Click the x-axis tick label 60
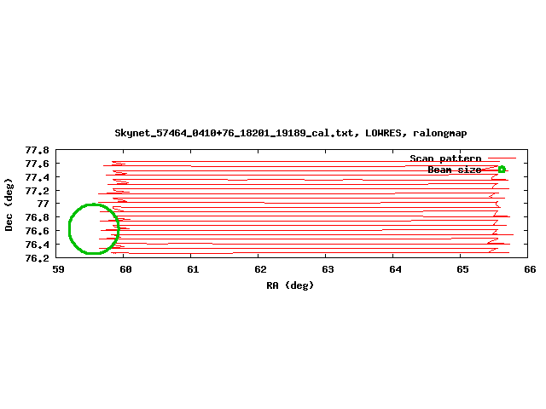The image size is (546, 409). point(125,269)
